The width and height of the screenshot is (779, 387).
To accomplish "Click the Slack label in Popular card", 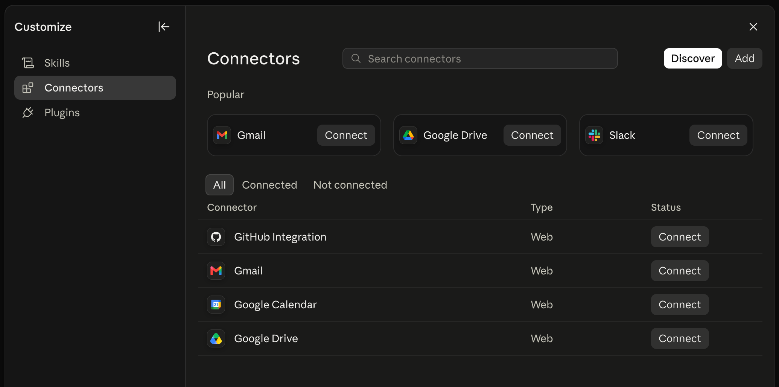I will point(622,135).
